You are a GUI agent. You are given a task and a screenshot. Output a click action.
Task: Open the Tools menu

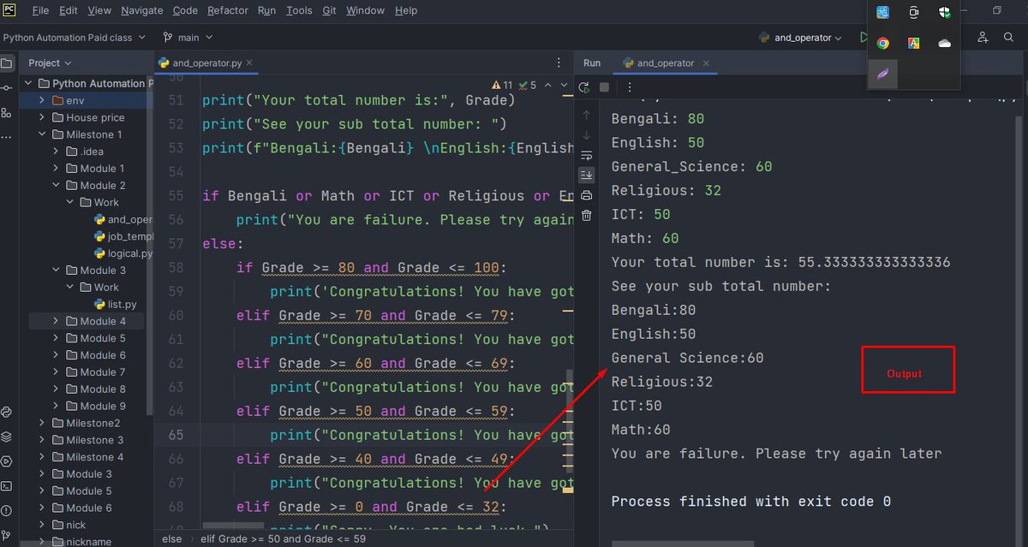[x=299, y=10]
